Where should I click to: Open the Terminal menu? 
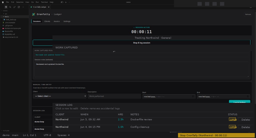44,2
